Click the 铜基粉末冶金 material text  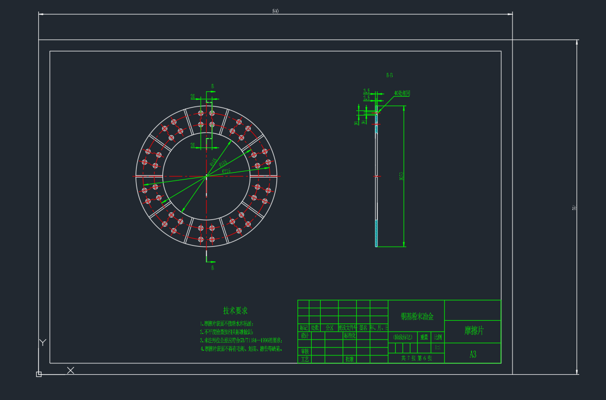point(417,317)
